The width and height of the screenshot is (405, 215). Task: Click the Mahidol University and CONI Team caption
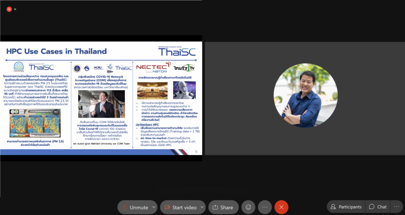(x=102, y=144)
